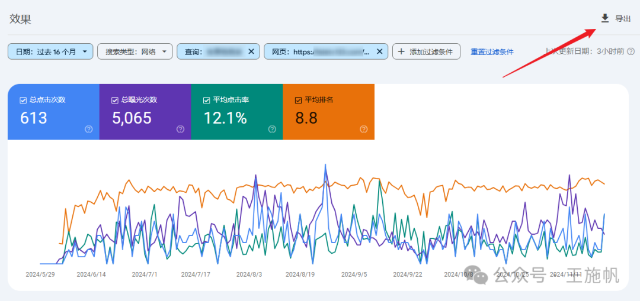
Task: Click the 613 clicks value
Action: click(33, 118)
